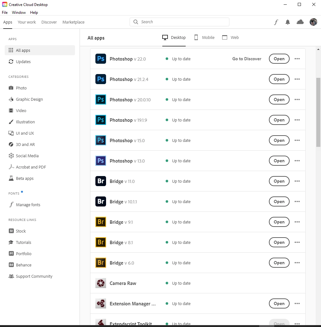Open more options for Photoshop v 21.2.4
Screen dimensions: 321x327
(x=297, y=79)
